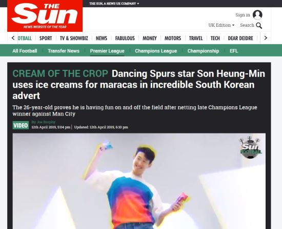The width and height of the screenshot is (282, 229).
Task: Switch to Transfer News tab
Action: click(64, 51)
